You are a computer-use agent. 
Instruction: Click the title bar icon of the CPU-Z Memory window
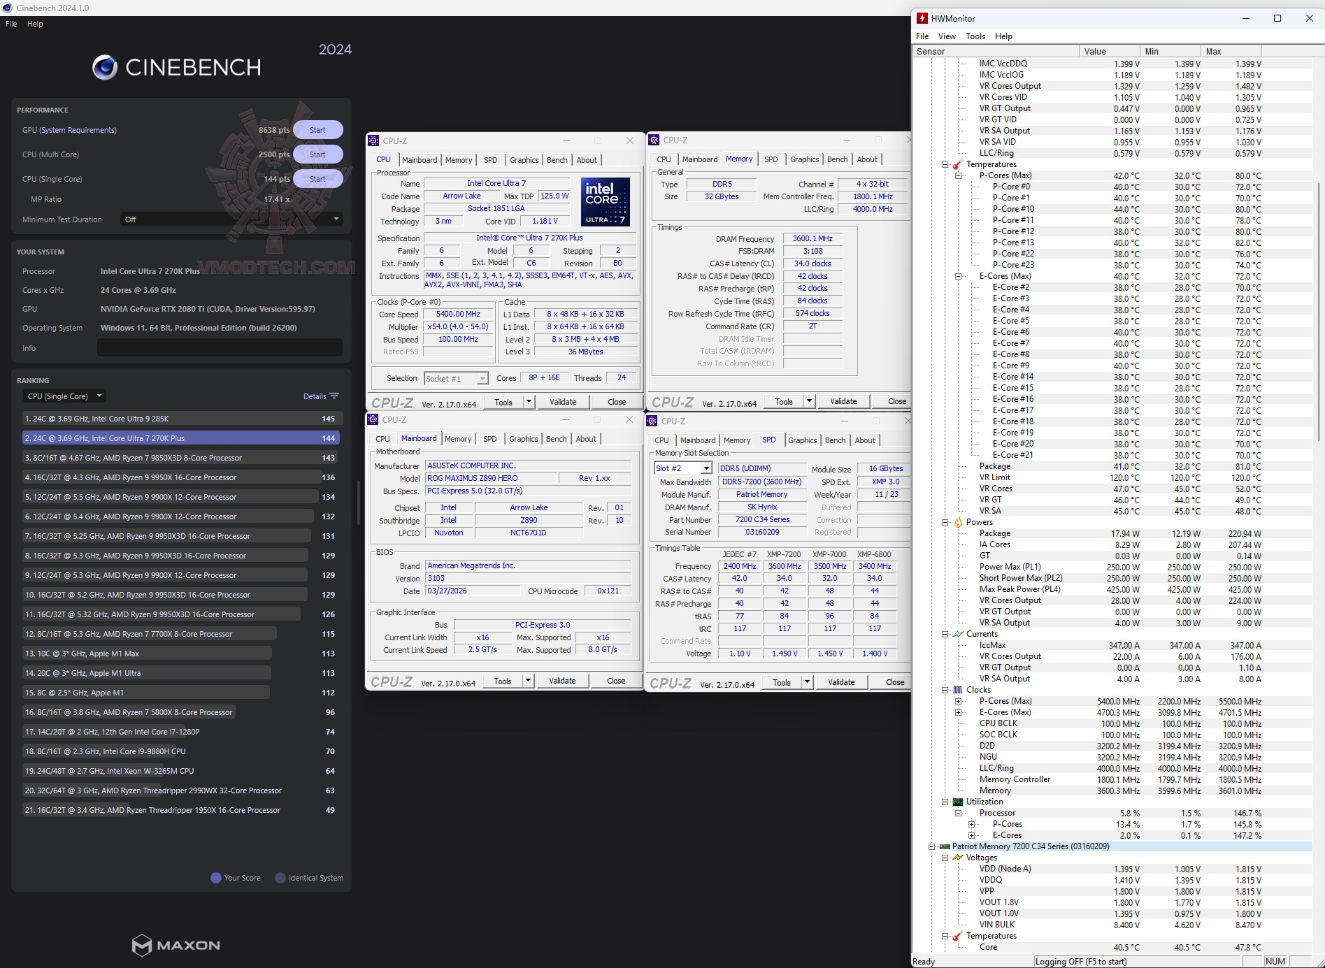[654, 140]
